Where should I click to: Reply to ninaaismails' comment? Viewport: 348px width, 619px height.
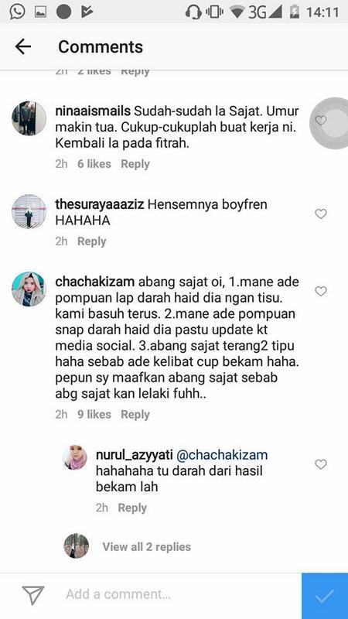pyautogui.click(x=135, y=164)
